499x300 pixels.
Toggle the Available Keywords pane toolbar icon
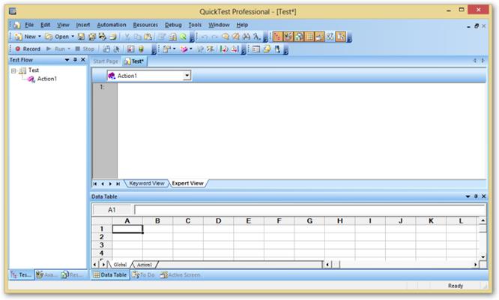pos(288,37)
